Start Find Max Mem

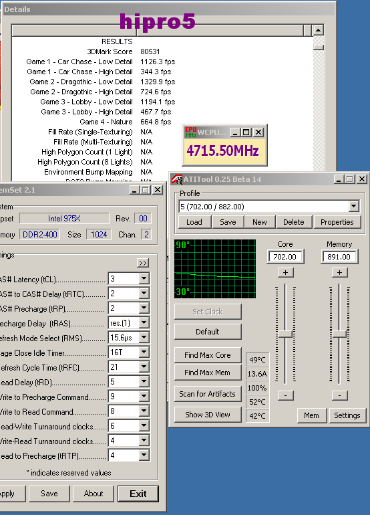point(208,373)
